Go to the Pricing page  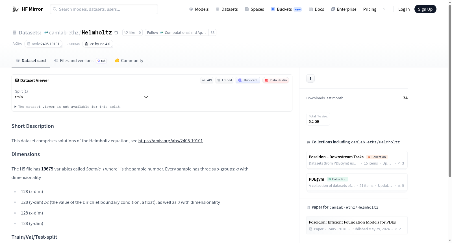[x=370, y=9]
